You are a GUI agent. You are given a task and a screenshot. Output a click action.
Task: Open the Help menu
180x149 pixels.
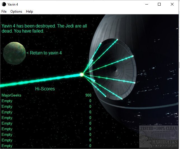pyautogui.click(x=29, y=12)
